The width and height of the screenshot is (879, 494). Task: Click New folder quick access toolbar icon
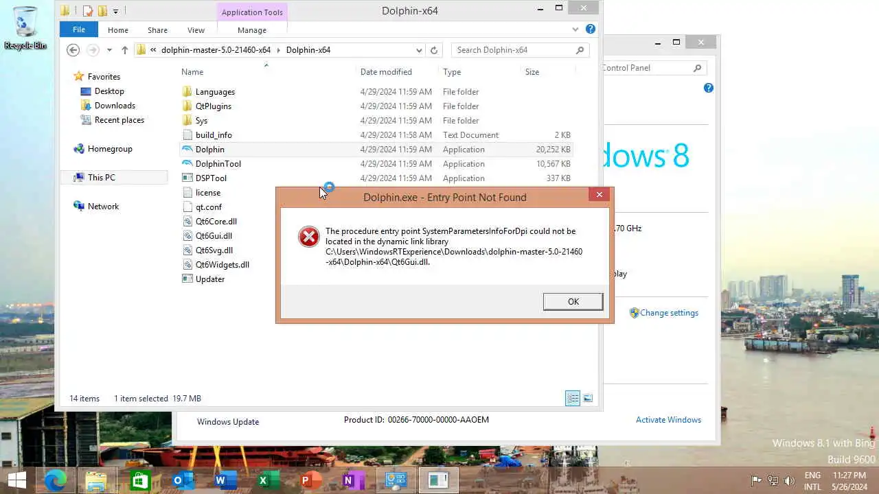point(102,11)
